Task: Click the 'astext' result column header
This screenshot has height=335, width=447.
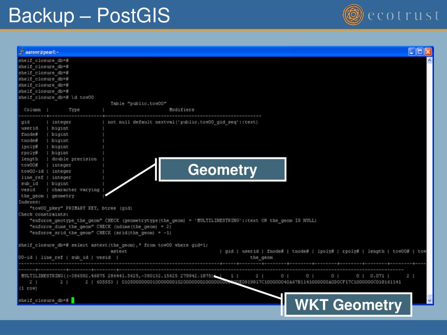Action: point(119,251)
